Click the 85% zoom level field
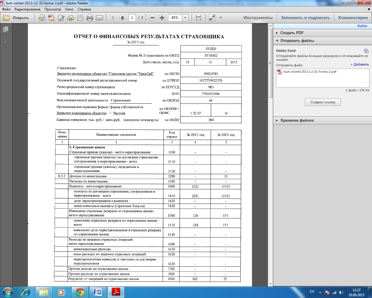 point(175,18)
